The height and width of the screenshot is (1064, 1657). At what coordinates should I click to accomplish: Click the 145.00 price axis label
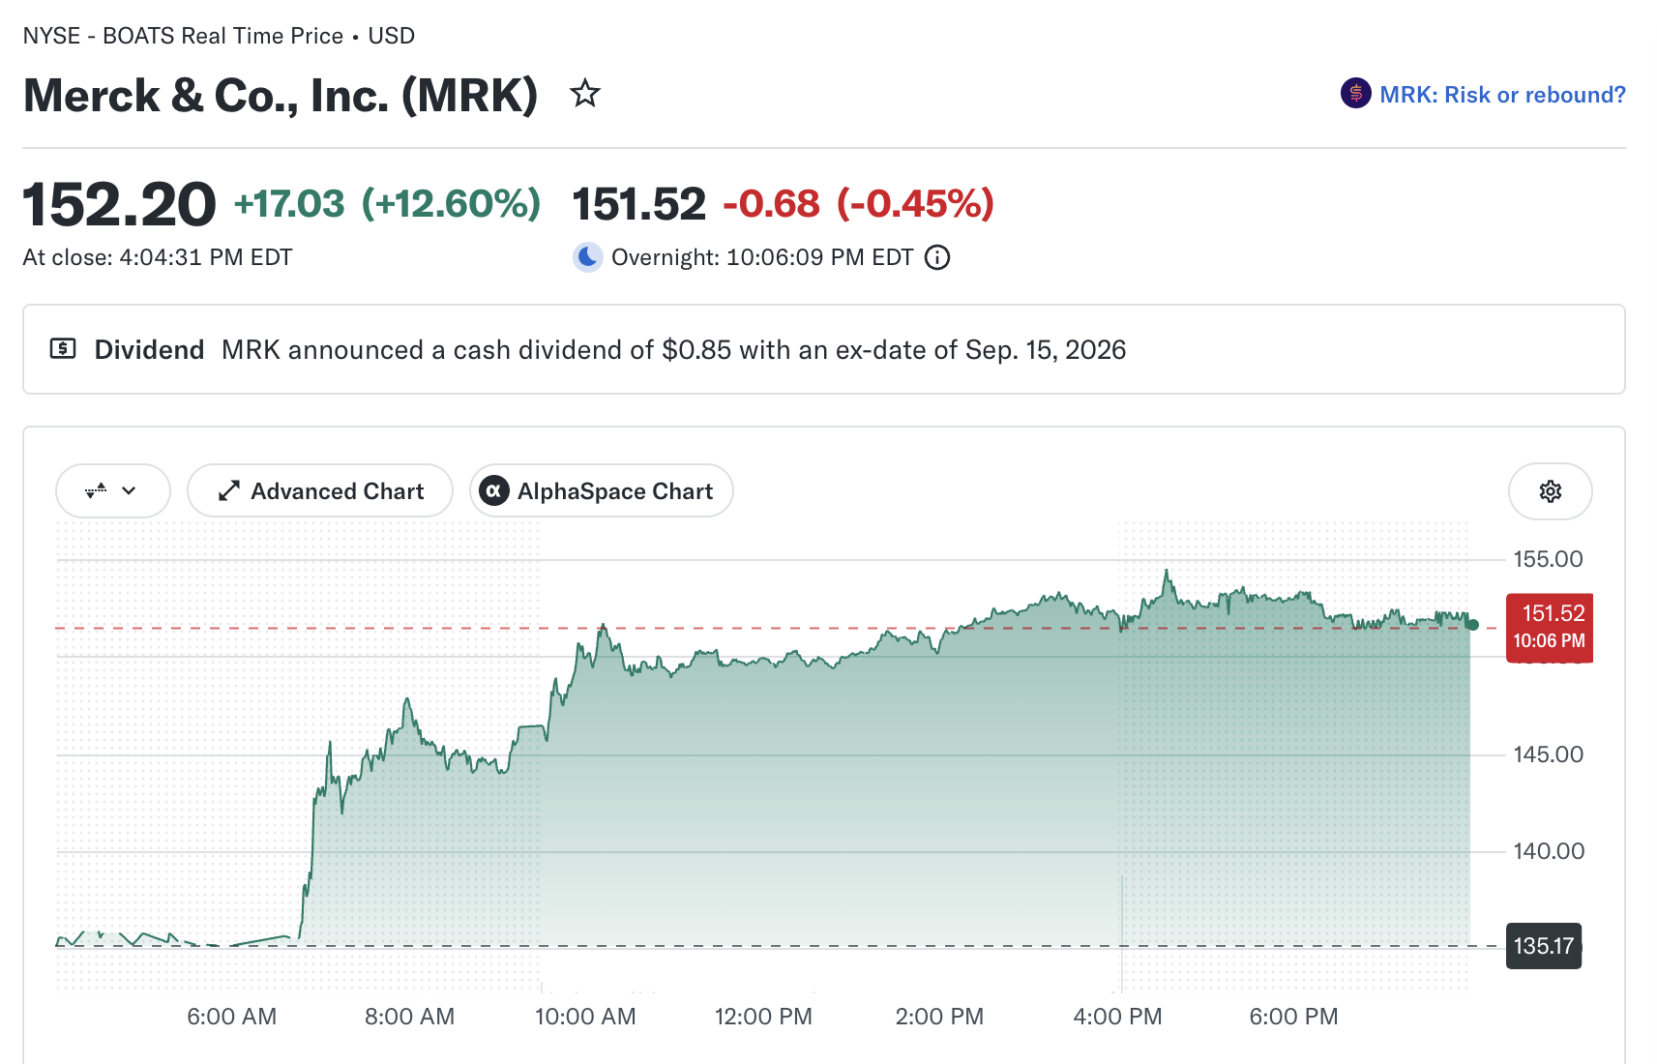(1548, 754)
